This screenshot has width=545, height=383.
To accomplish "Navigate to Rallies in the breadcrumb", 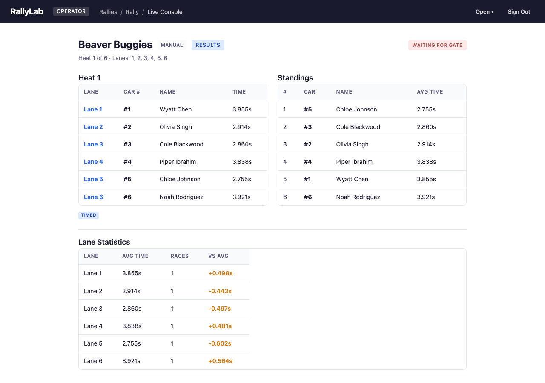I will coord(108,12).
